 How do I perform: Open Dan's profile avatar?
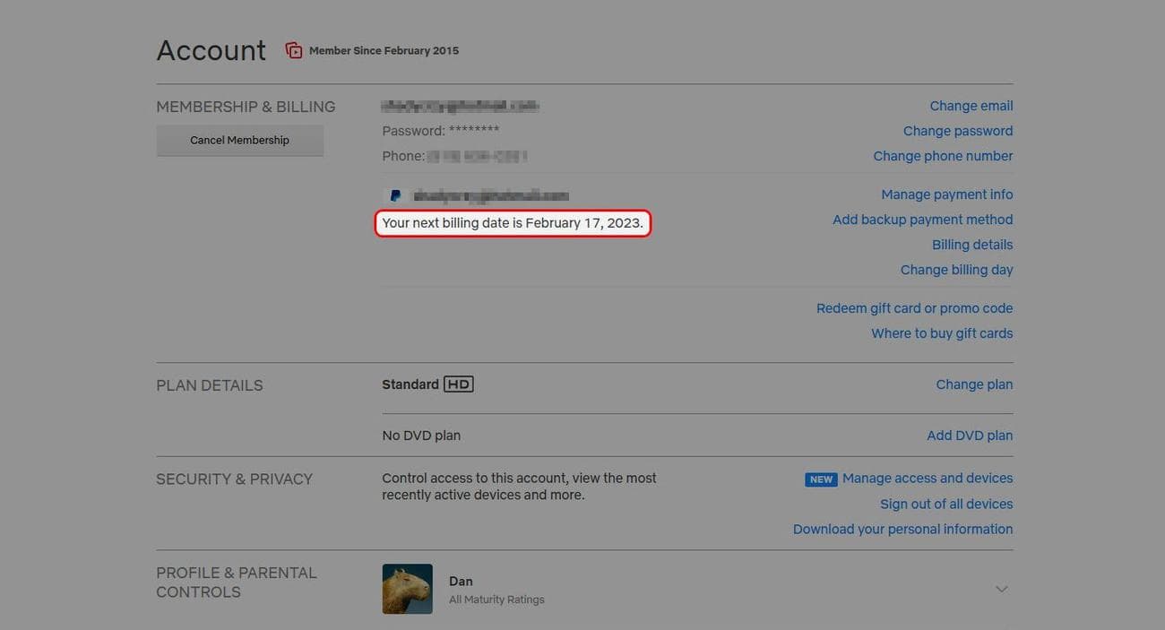(407, 589)
